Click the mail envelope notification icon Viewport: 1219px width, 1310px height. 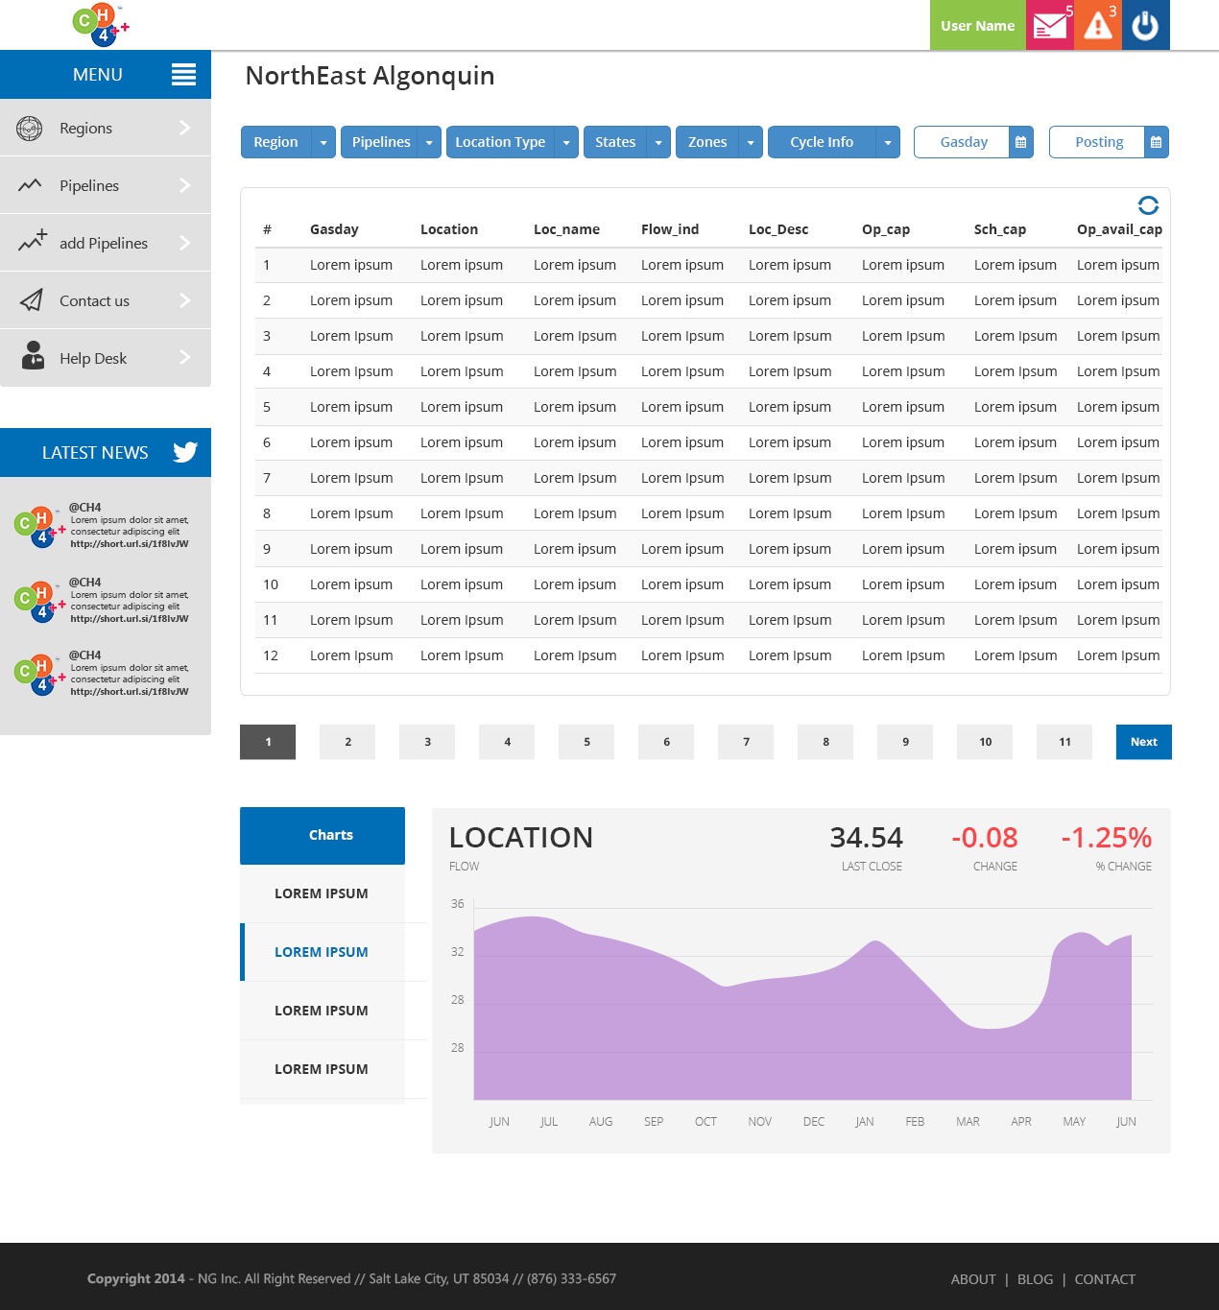click(1049, 26)
